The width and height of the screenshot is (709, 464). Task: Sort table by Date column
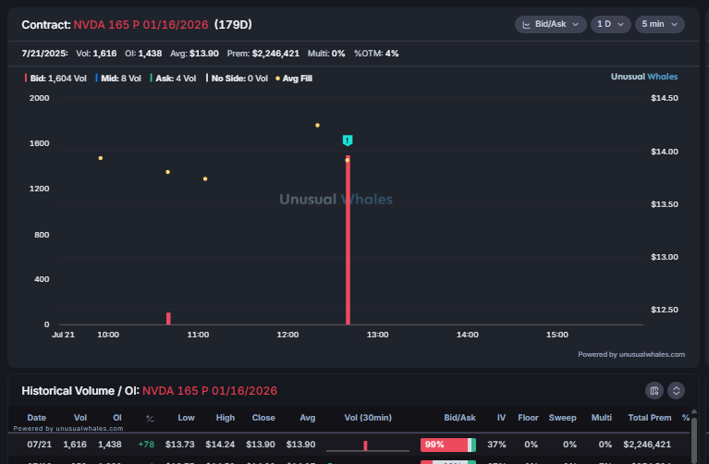[37, 418]
